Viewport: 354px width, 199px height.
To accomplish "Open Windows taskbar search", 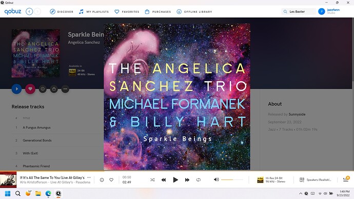I will (18, 193).
